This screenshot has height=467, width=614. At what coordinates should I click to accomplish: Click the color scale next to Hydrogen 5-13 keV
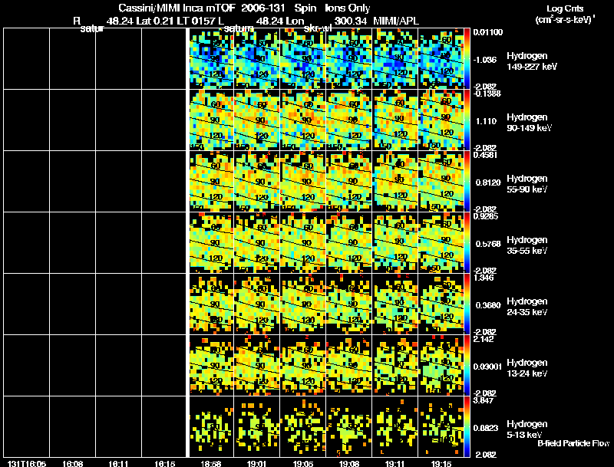point(467,426)
